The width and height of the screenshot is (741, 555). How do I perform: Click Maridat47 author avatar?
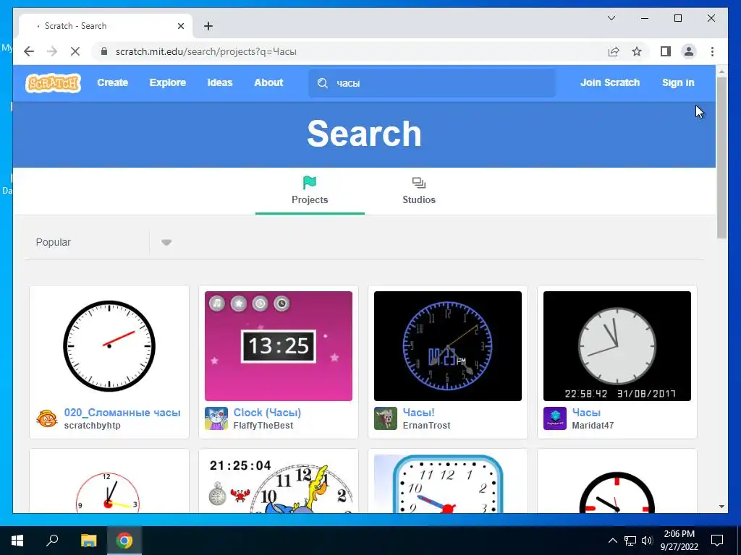[555, 418]
